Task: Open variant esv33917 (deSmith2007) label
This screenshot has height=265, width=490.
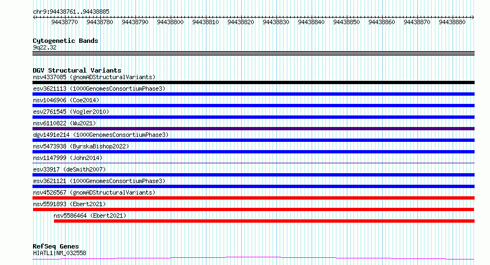Action: pos(69,169)
